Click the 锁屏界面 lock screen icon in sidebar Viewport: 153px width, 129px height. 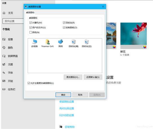4,56
